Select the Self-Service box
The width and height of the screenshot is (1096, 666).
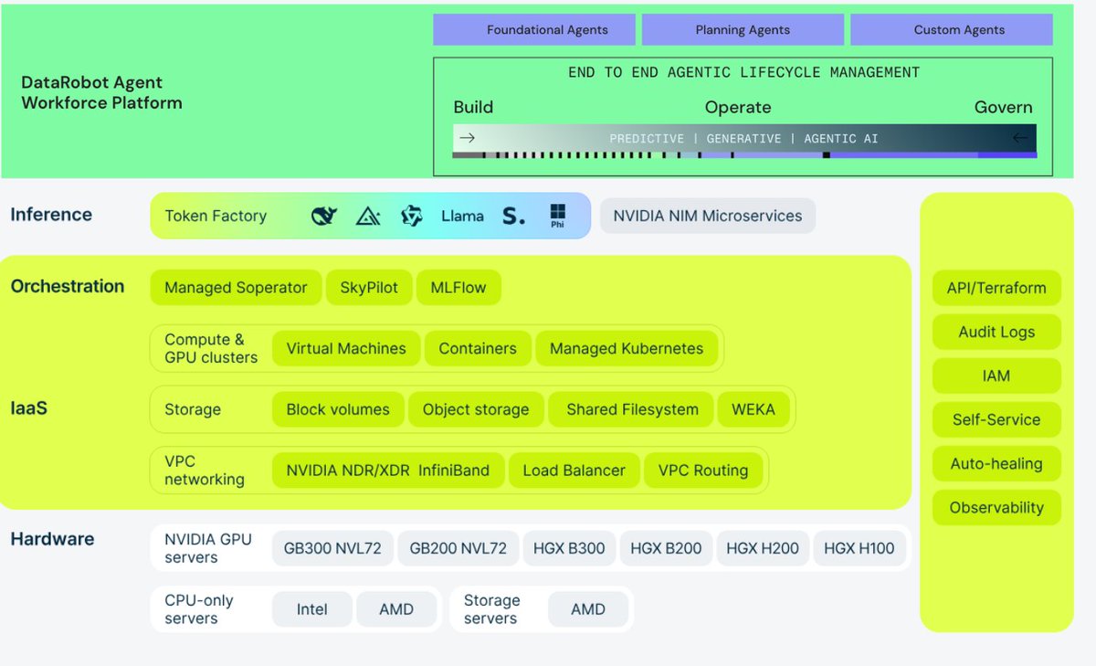tap(996, 419)
